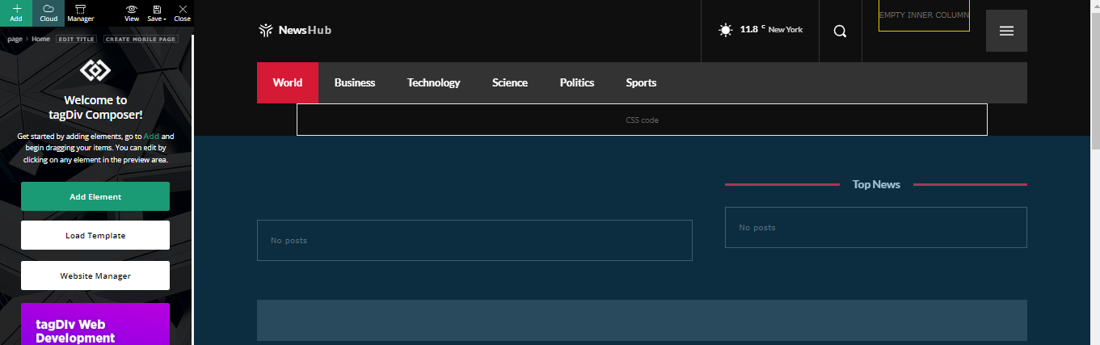Click the NewsHub site logo
The height and width of the screenshot is (345, 1100).
[x=295, y=31]
